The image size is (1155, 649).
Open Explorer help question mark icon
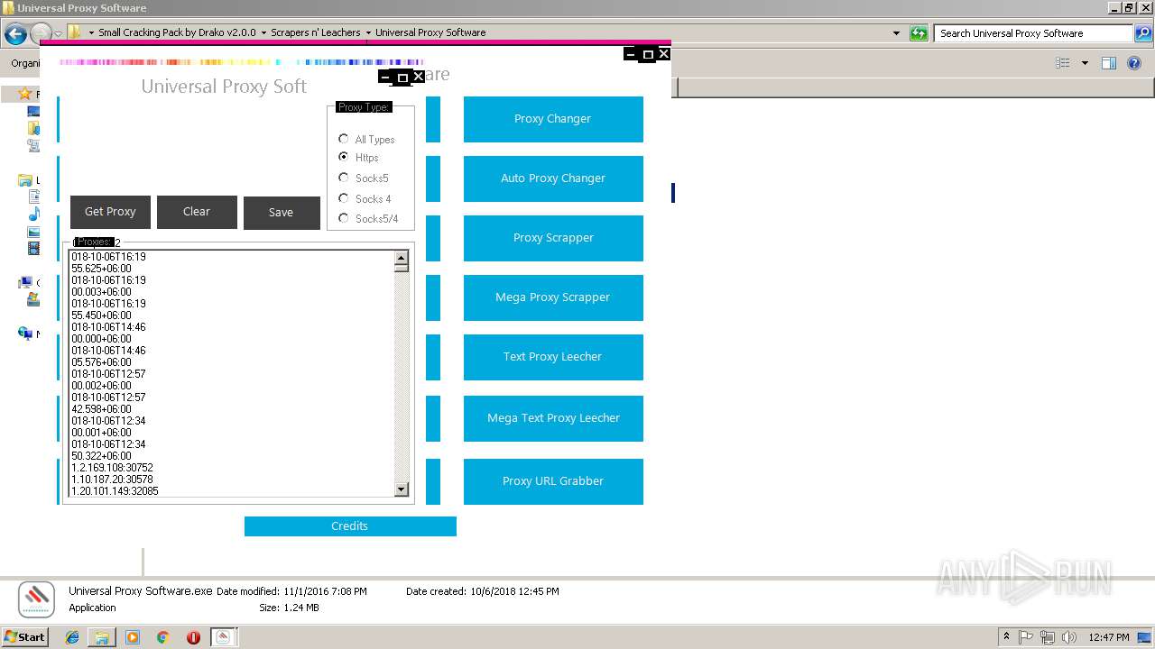point(1135,63)
